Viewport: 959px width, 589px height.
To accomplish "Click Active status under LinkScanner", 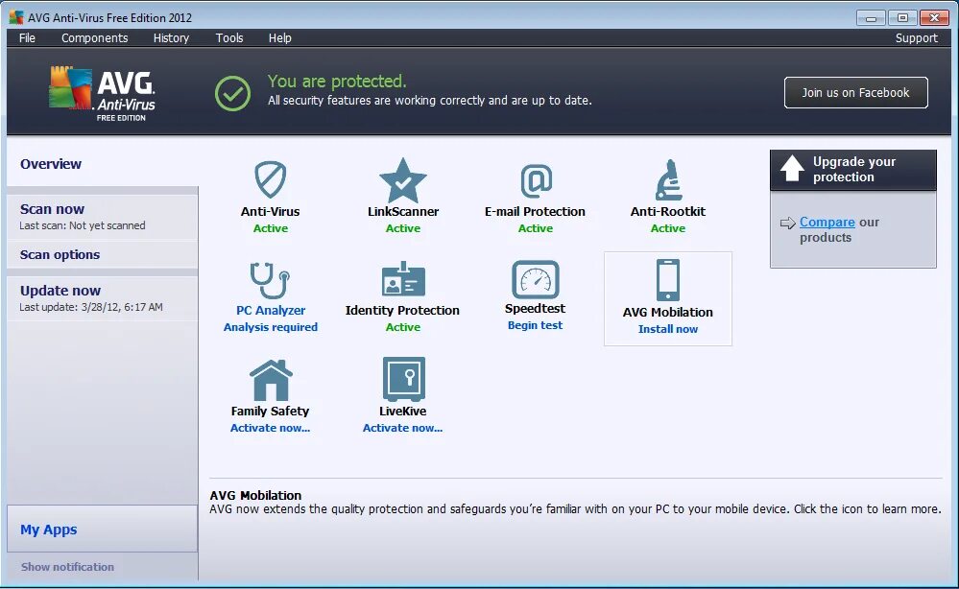I will (x=403, y=228).
